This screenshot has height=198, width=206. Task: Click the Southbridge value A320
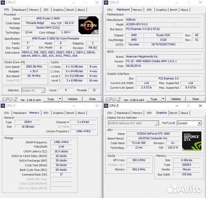pos(163,40)
